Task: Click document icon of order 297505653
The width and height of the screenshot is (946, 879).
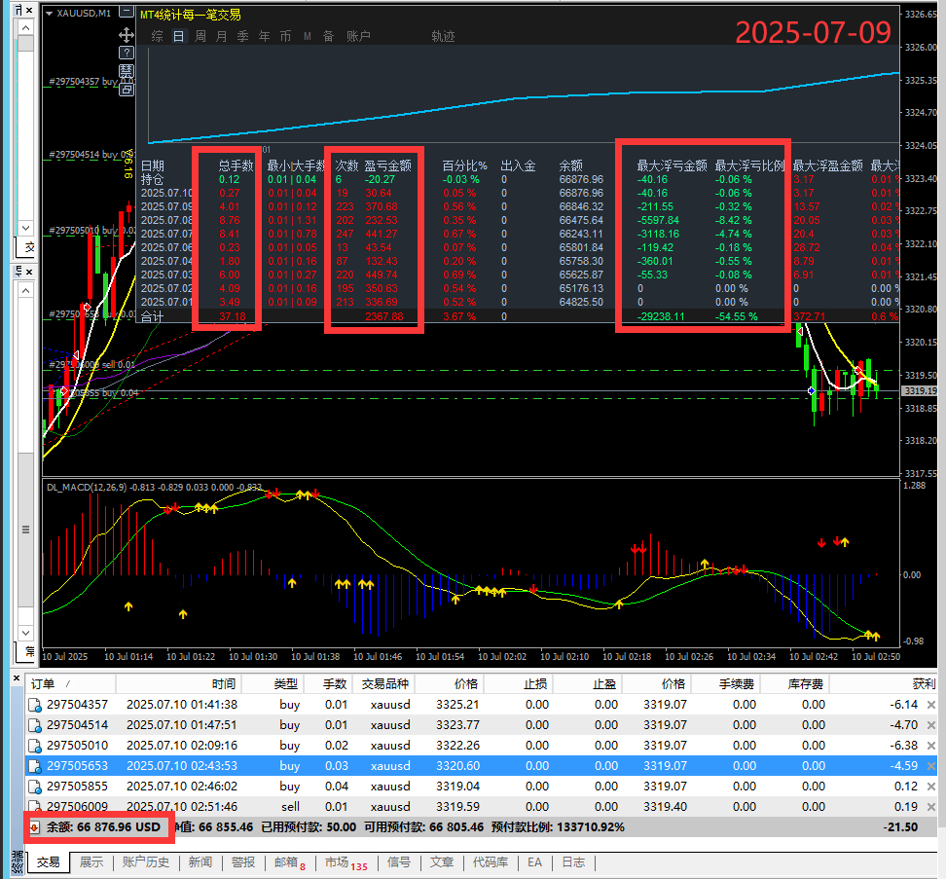Action: click(x=35, y=766)
